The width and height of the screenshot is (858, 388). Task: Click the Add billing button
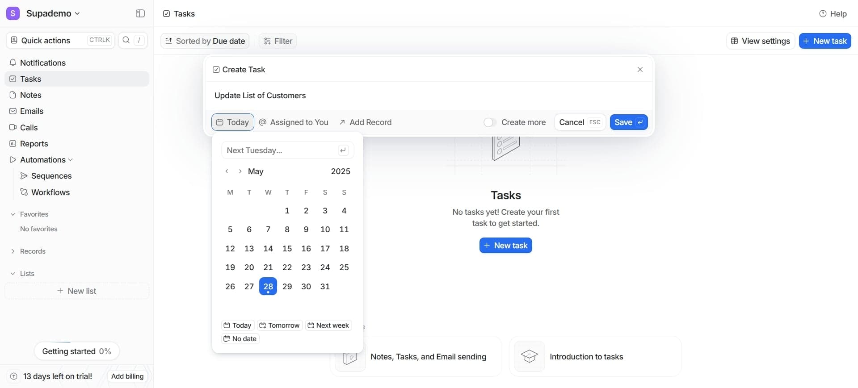127,376
